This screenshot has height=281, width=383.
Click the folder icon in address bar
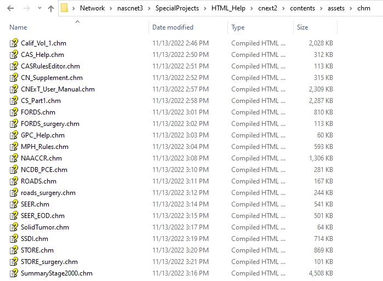[x=64, y=8]
